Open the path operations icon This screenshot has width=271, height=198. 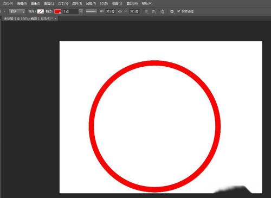coord(146,11)
